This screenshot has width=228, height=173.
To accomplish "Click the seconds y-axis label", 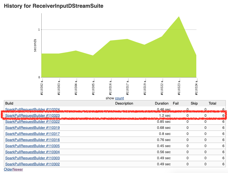I will coord(35,46).
